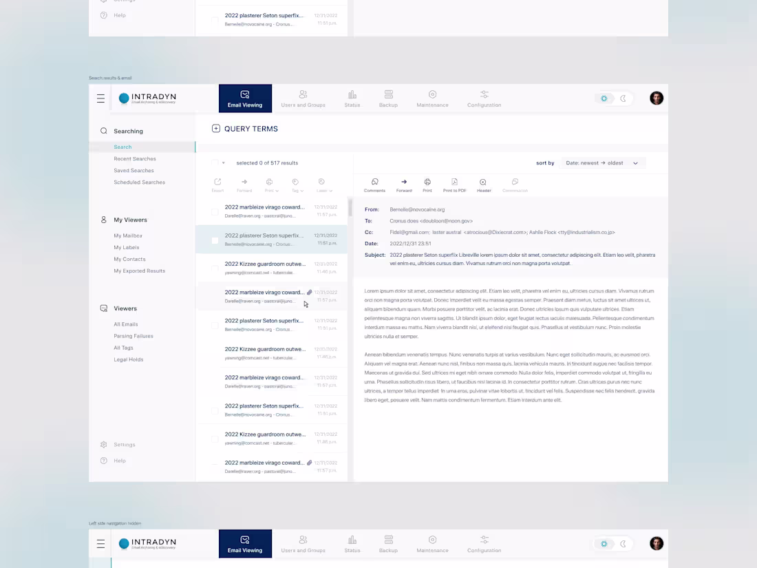The image size is (757, 568).
Task: Open the Searching section via magnifier icon
Action: click(103, 131)
